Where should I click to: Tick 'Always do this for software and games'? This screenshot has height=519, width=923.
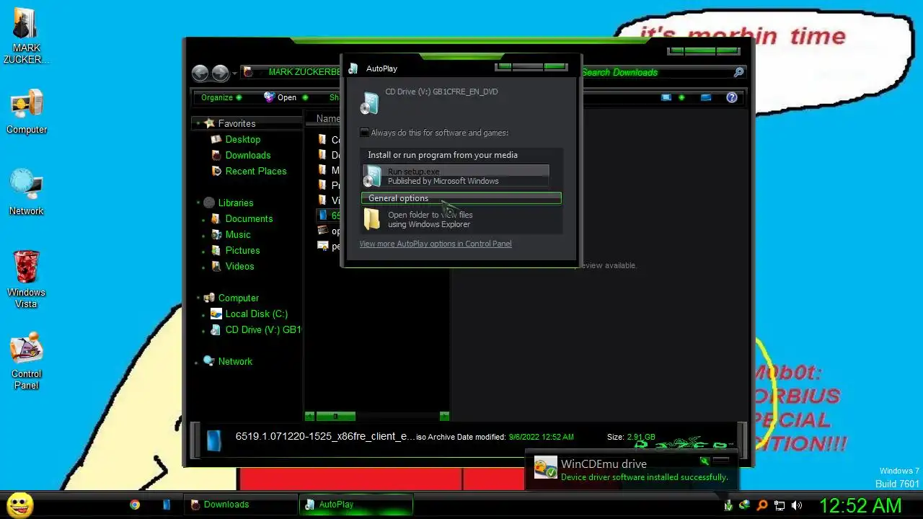[364, 133]
